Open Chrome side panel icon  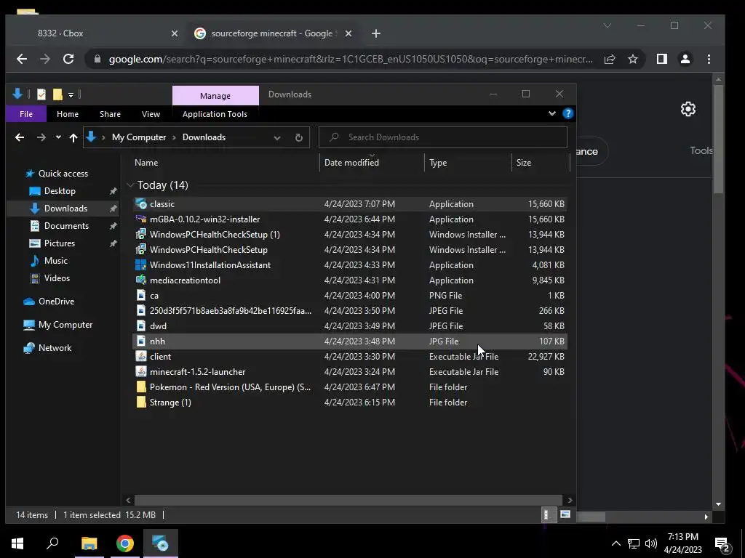click(662, 59)
